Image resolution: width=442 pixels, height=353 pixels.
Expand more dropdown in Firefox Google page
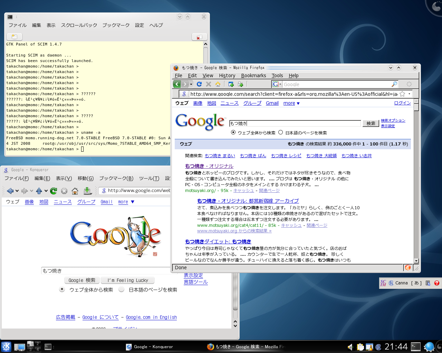[291, 103]
